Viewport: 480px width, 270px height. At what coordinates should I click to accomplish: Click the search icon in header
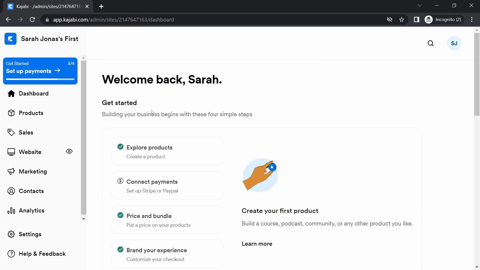point(431,43)
